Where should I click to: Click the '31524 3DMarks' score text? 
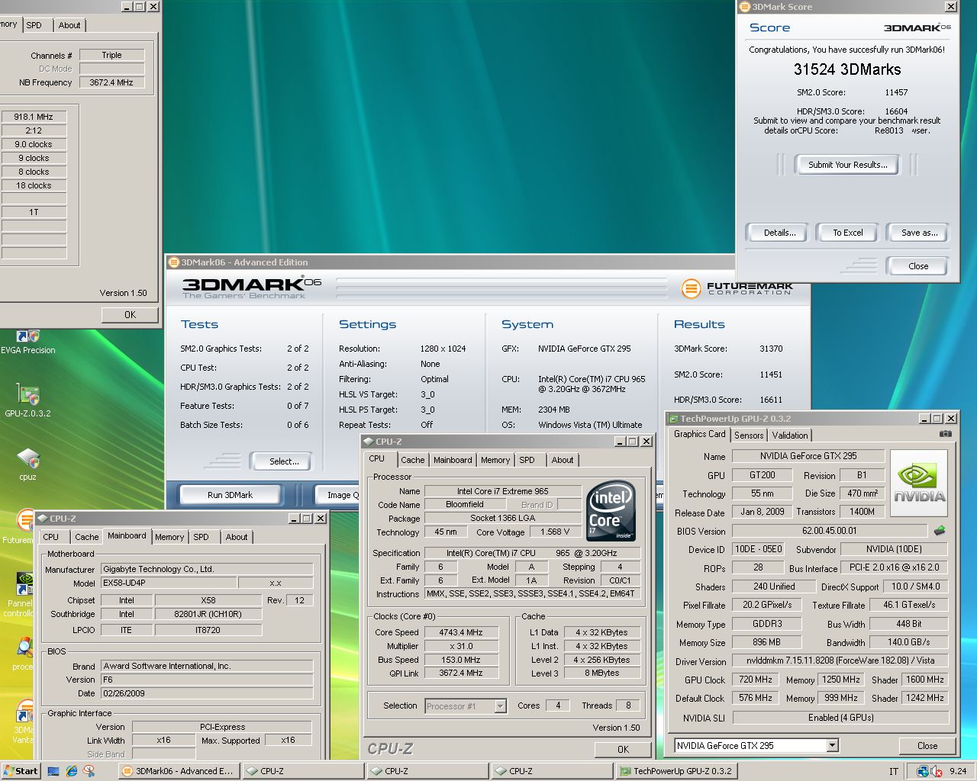coord(847,69)
